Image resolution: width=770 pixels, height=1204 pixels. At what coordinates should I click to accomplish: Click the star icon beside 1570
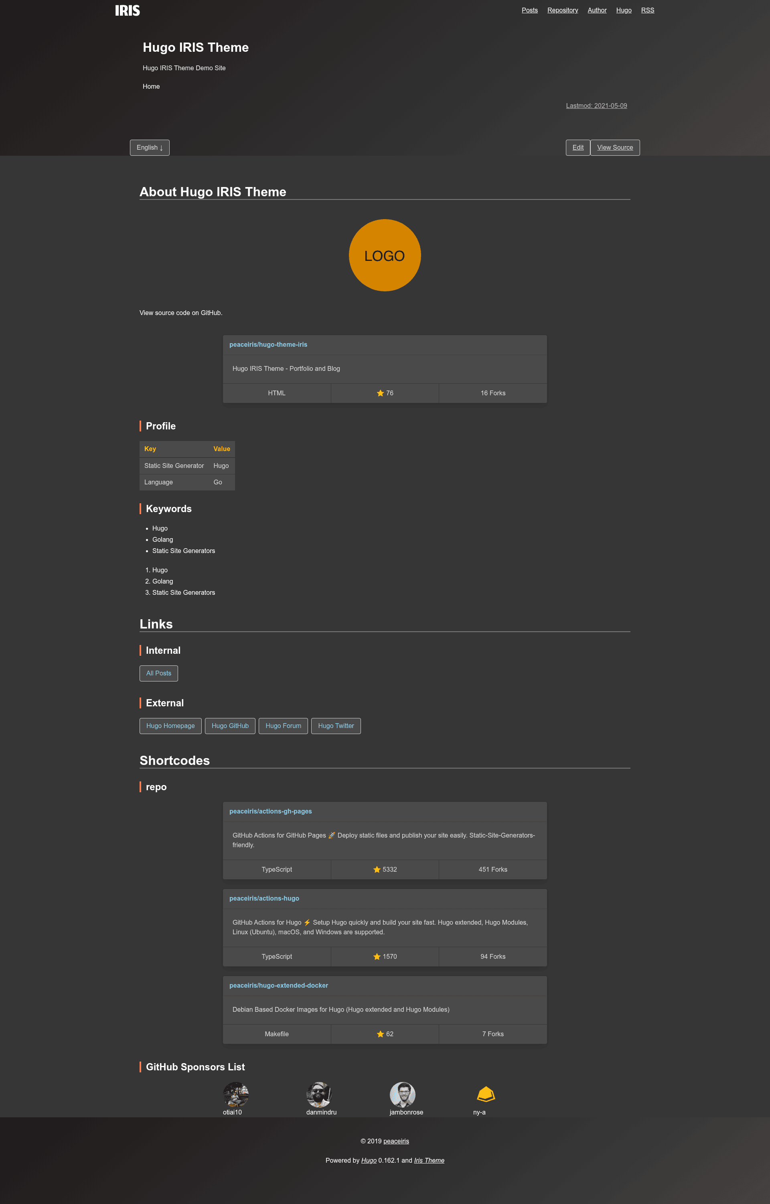[x=377, y=956]
